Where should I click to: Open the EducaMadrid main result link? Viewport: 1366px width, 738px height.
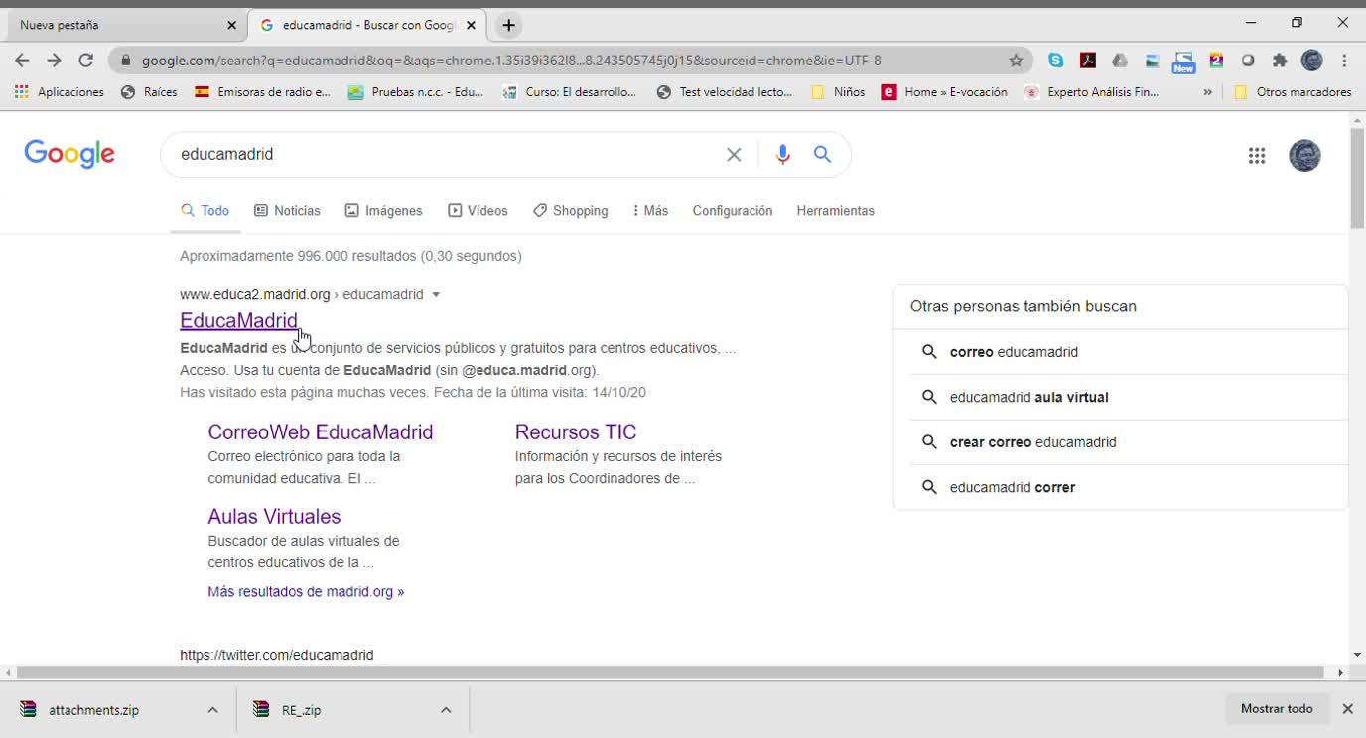tap(238, 320)
